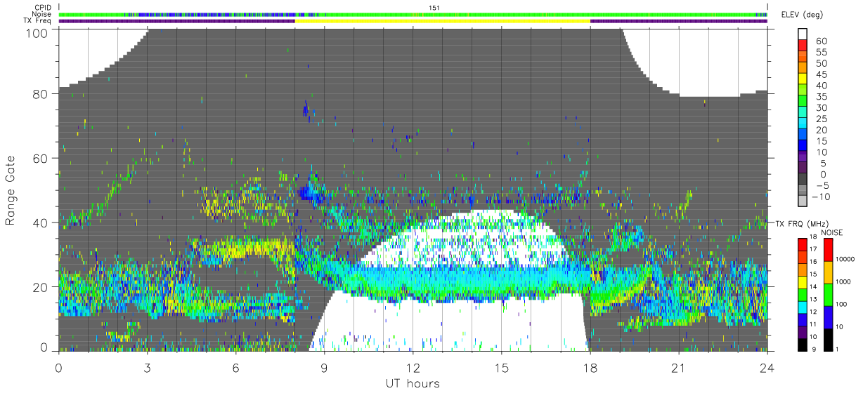Image resolution: width=863 pixels, height=398 pixels.
Task: Click ELEV colorbar label '45'
Action: tap(821, 75)
